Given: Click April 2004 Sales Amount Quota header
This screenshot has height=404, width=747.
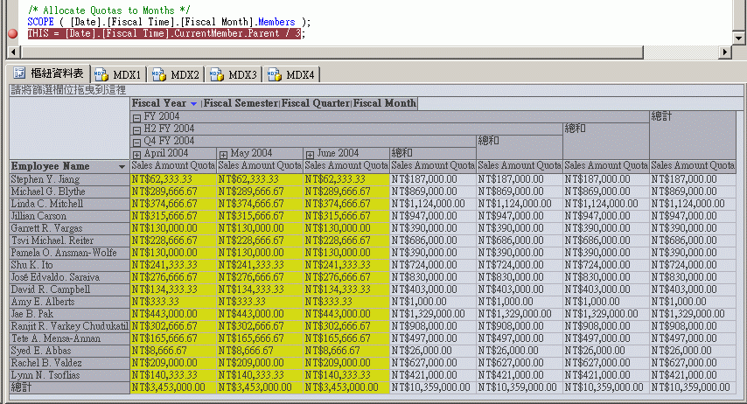Looking at the screenshot, I should point(173,166).
